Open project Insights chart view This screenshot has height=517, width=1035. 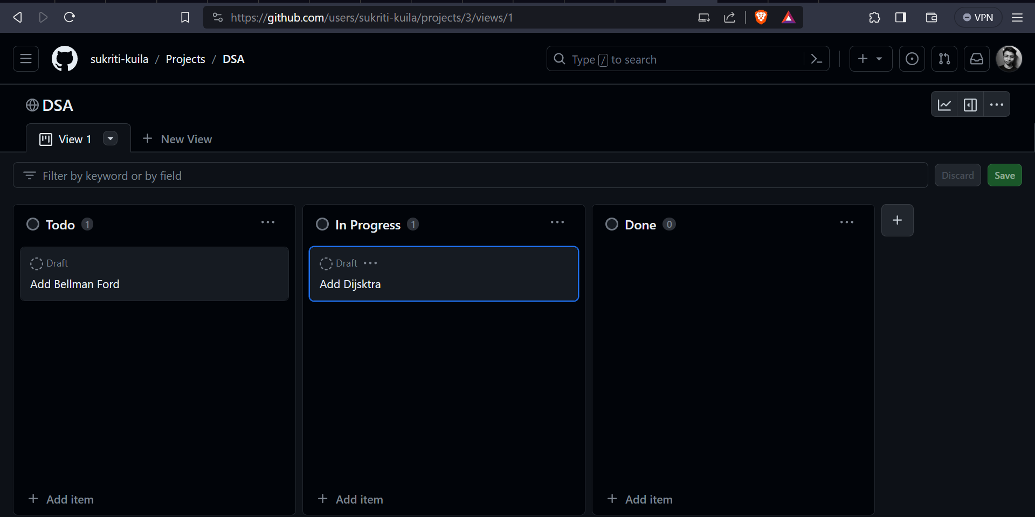tap(944, 104)
